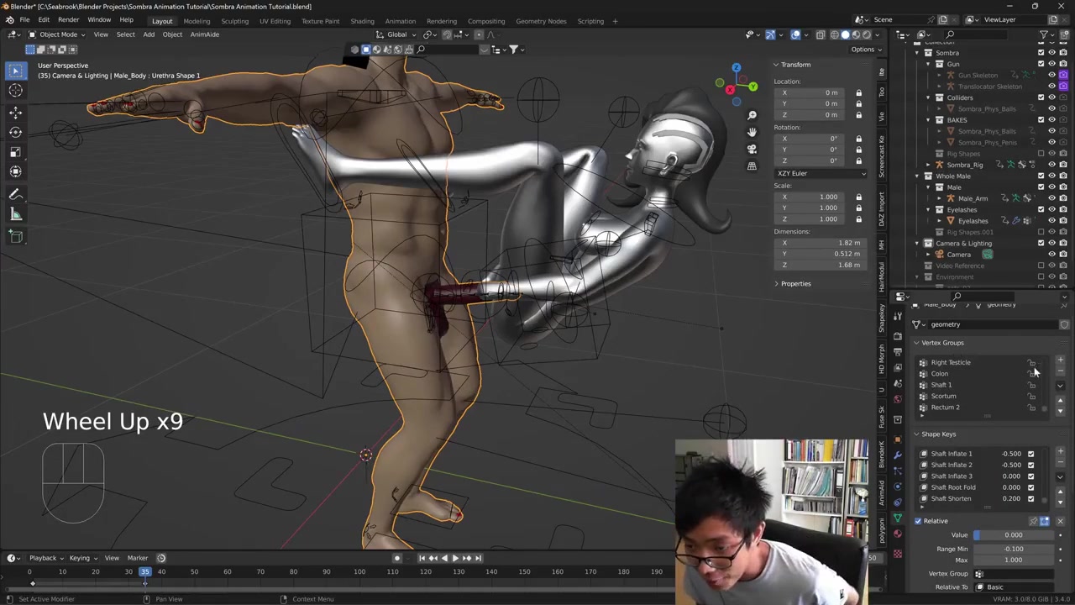Click the shape key Value slider

[1013, 535]
